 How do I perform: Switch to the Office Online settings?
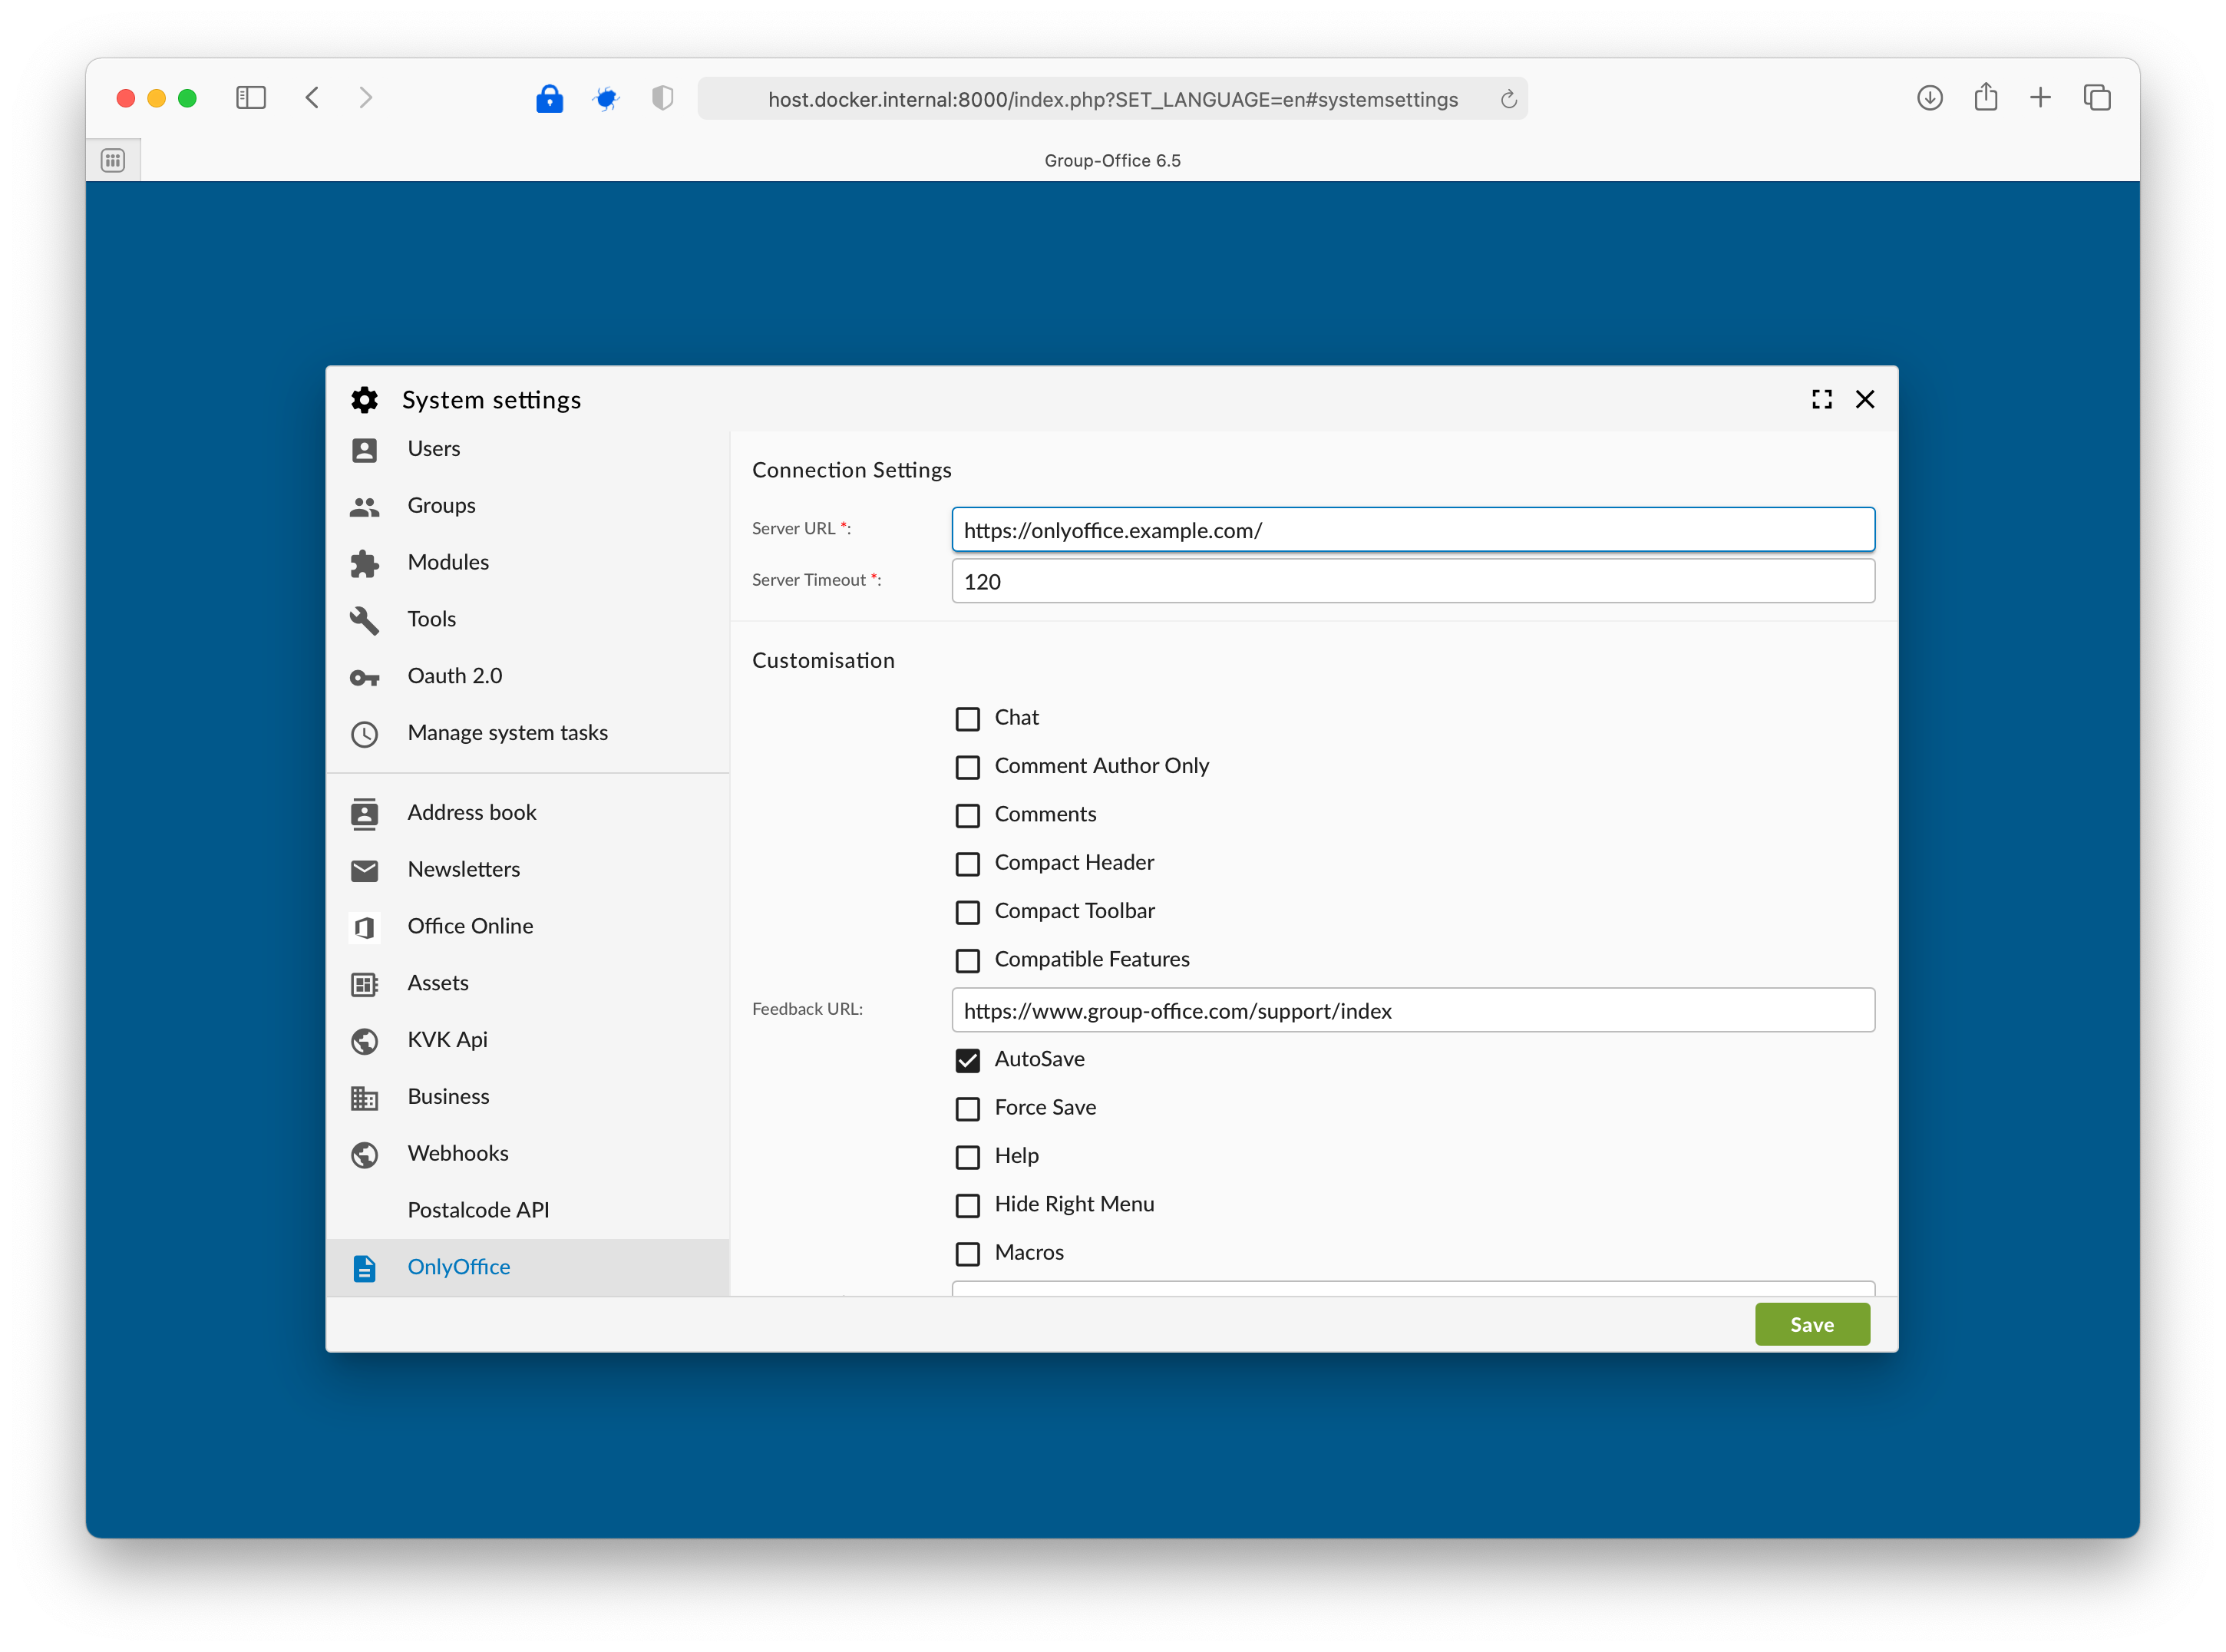pos(527,927)
